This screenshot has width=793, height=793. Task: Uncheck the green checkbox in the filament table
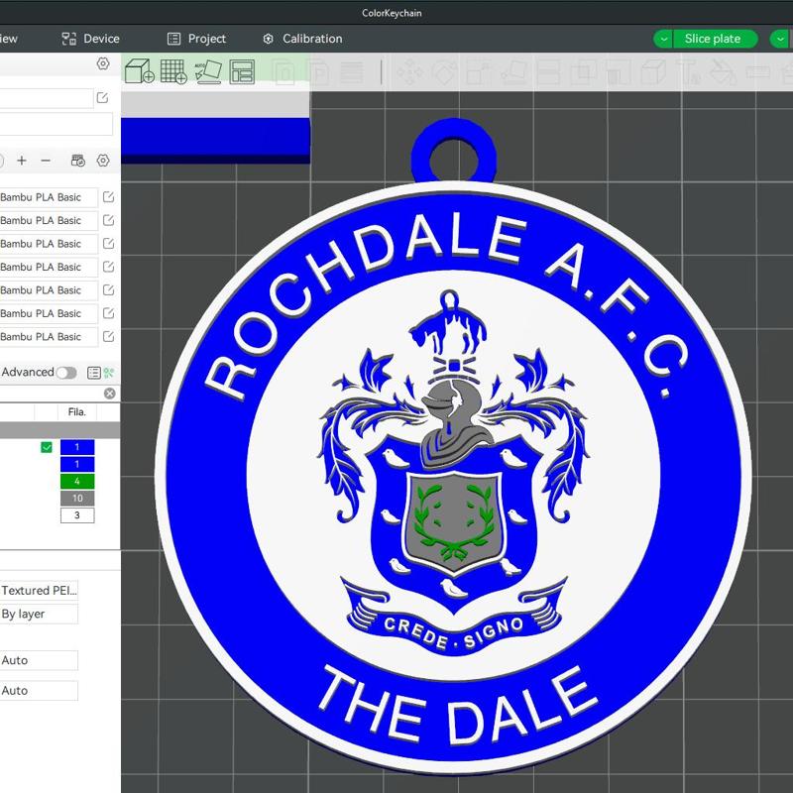(46, 447)
